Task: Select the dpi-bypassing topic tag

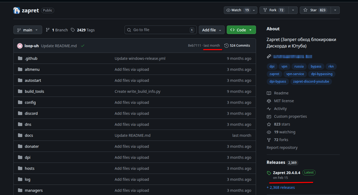Action: (322, 74)
